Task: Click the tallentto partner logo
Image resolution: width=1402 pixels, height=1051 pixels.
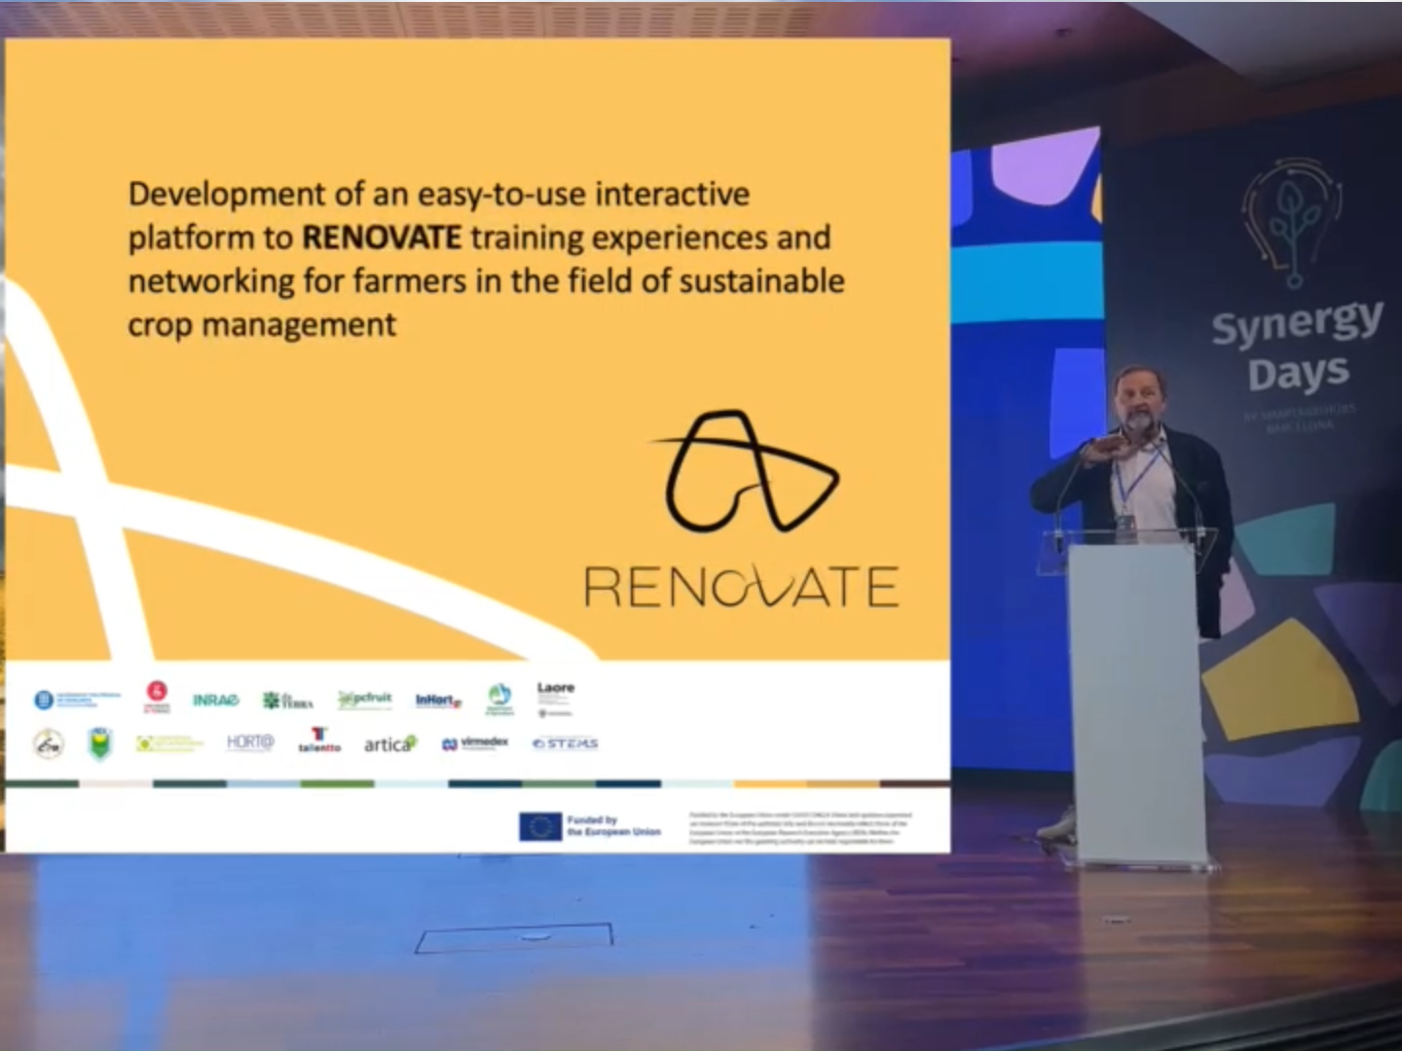Action: click(x=319, y=741)
